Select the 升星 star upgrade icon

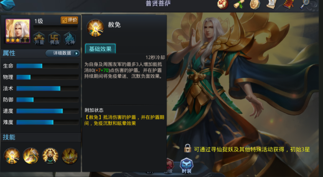[x=39, y=39]
